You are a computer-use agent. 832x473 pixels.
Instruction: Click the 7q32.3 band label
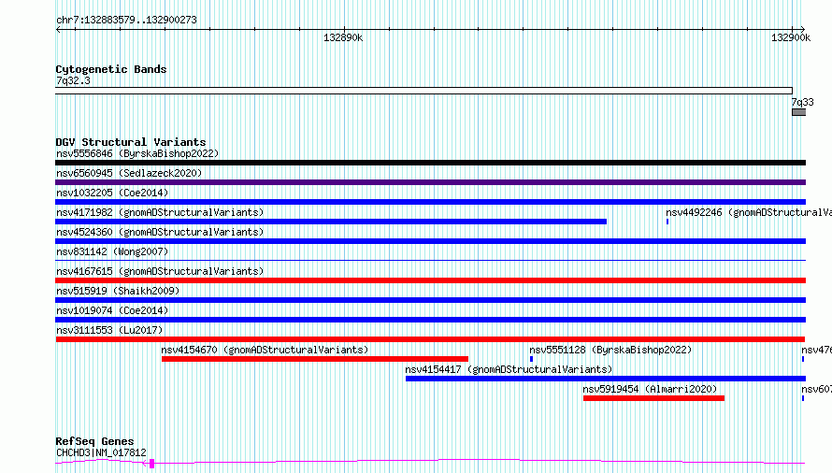pyautogui.click(x=73, y=80)
